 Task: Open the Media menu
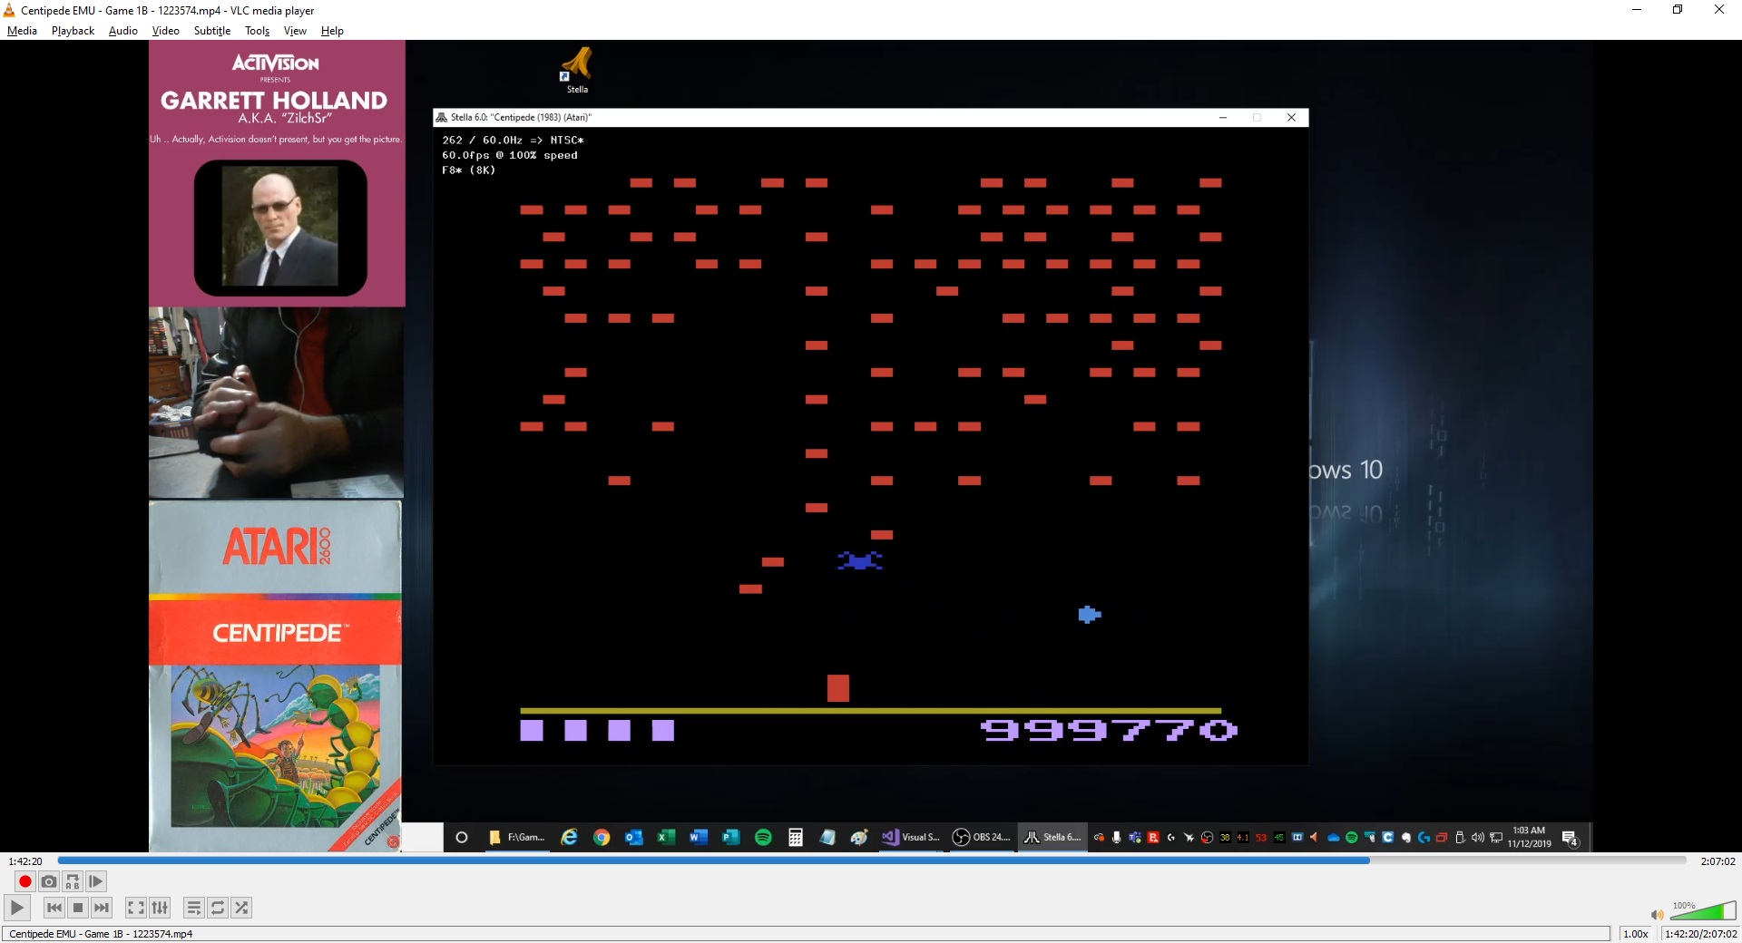coord(22,31)
